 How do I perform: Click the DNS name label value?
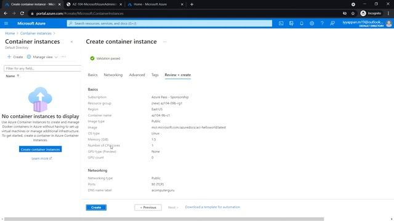coord(163,190)
